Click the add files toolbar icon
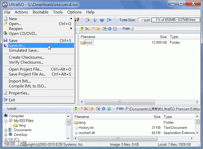The image size is (203, 149). click(x=87, y=20)
